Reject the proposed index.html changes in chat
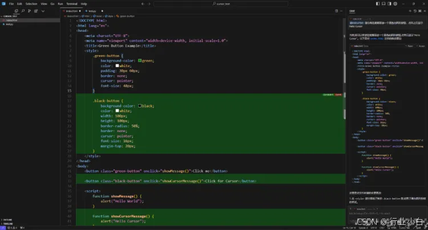 click(409, 46)
